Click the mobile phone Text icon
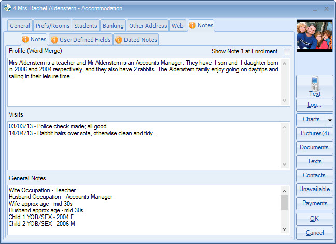The height and width of the screenshot is (244, 336). pyautogui.click(x=314, y=83)
